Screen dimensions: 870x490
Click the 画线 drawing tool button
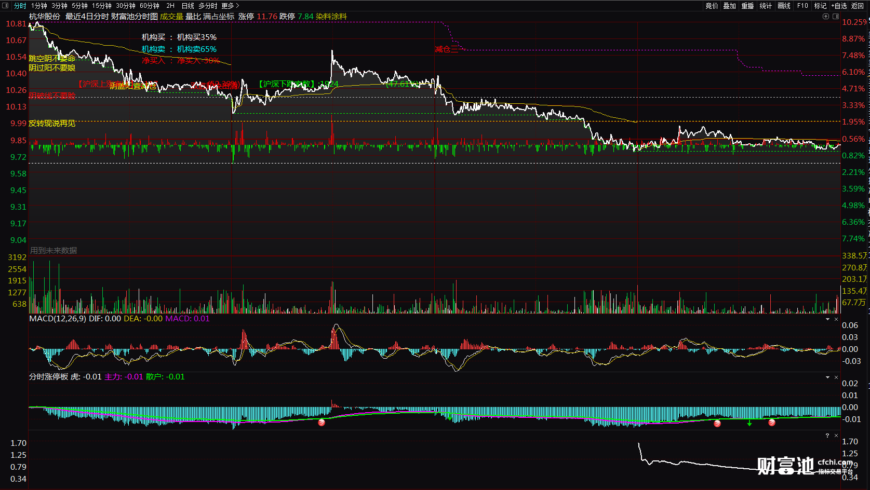coord(784,6)
